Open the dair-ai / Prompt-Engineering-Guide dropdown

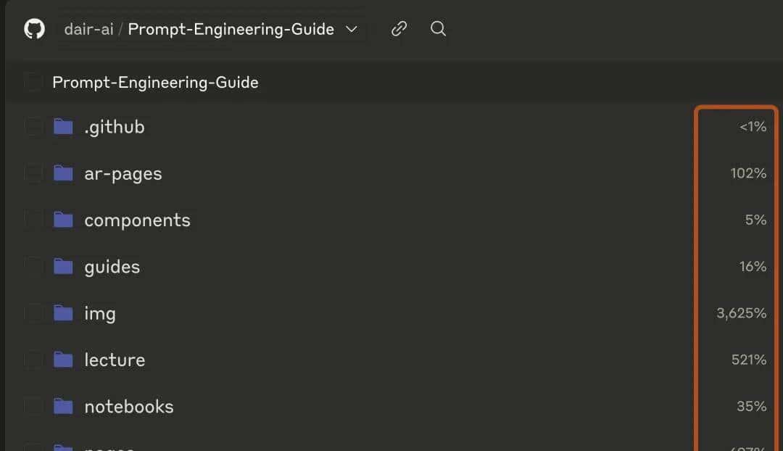tap(210, 29)
